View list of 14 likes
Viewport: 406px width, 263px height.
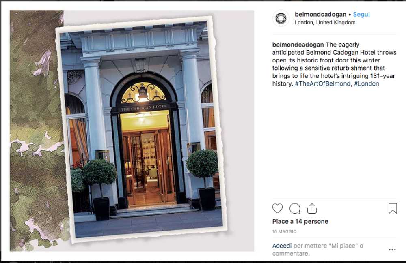[300, 221]
